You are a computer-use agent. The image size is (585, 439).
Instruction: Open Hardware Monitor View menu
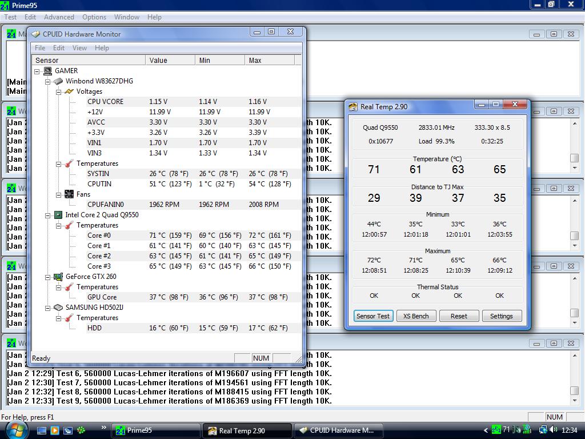point(79,48)
